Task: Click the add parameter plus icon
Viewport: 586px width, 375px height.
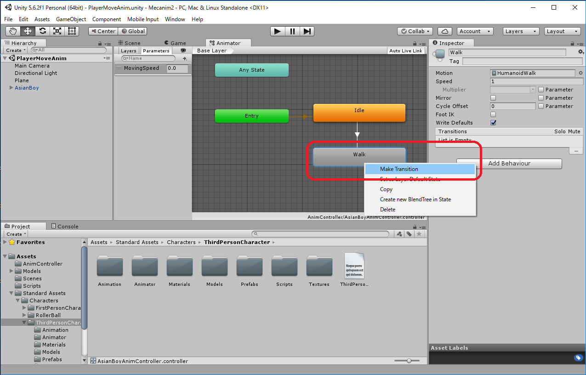Action: point(185,59)
